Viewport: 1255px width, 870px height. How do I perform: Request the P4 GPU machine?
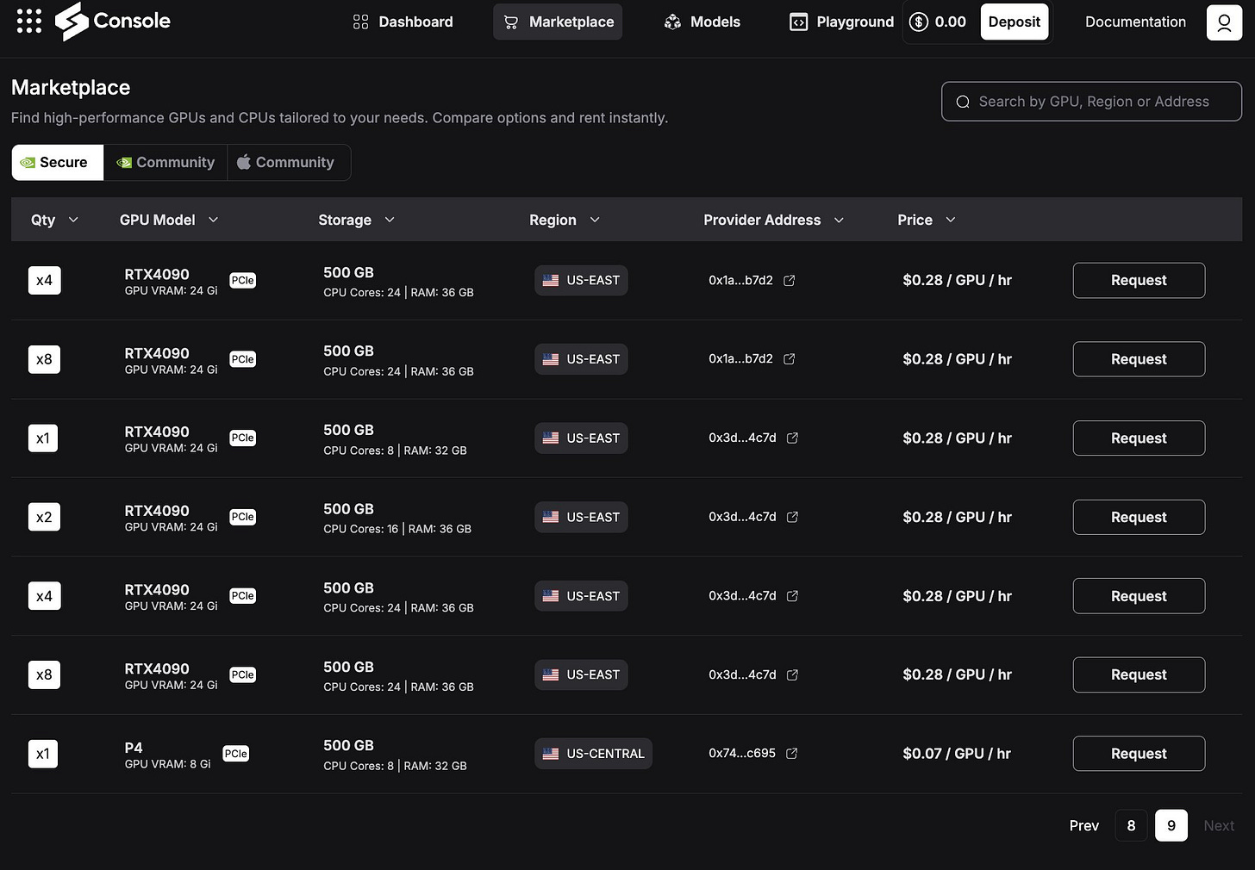[x=1139, y=754]
